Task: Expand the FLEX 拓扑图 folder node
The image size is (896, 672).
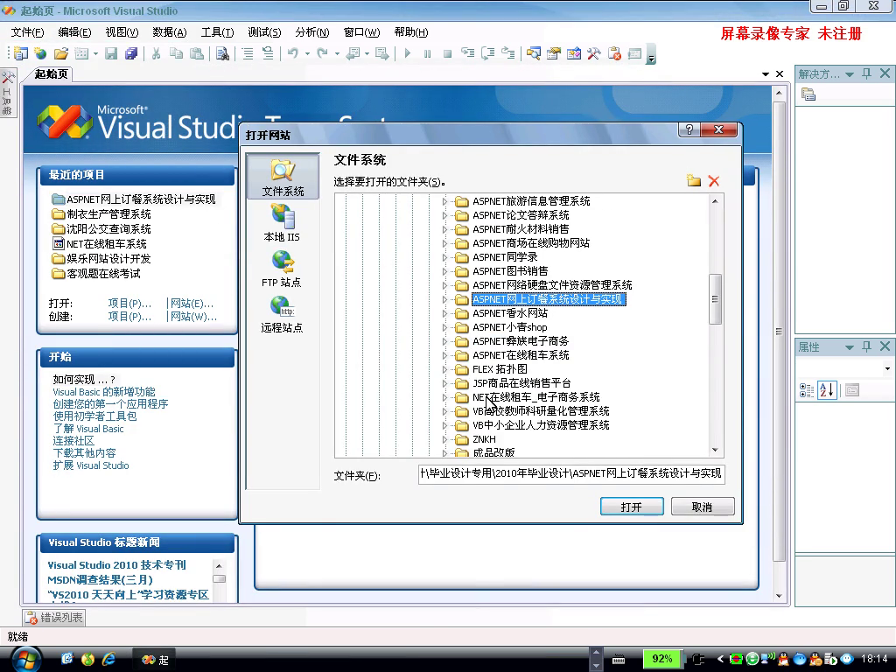Action: pos(444,369)
